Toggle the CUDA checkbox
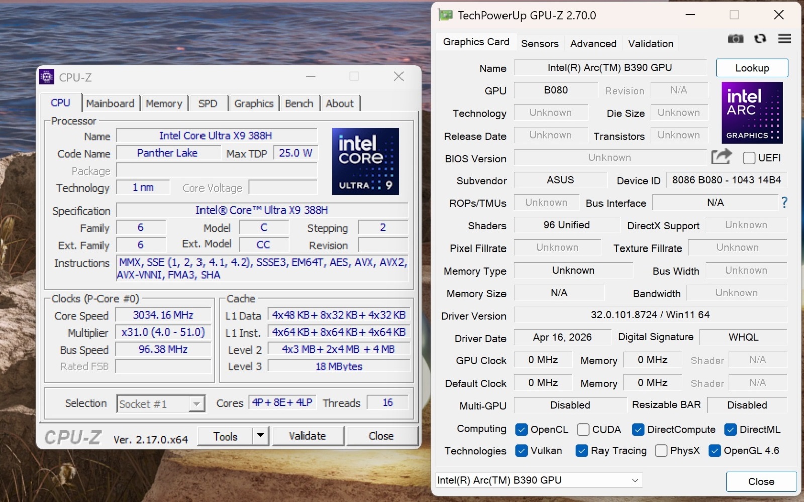The width and height of the screenshot is (804, 502). click(583, 430)
